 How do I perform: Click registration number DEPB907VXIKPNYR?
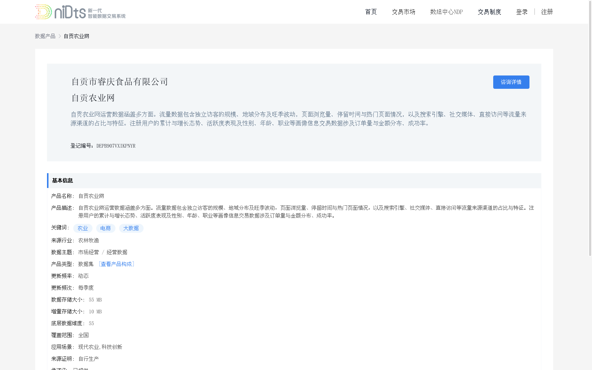[116, 146]
